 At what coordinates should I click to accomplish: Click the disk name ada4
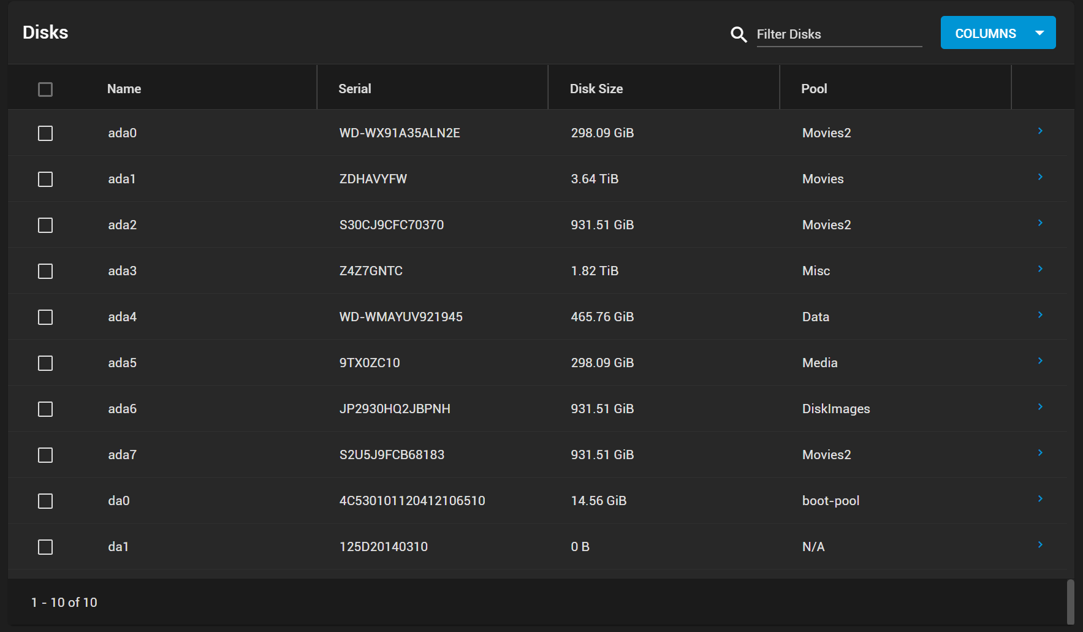tap(123, 317)
